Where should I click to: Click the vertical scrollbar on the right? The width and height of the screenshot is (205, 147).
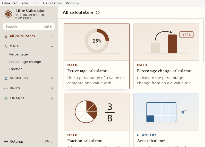pyautogui.click(x=204, y=41)
